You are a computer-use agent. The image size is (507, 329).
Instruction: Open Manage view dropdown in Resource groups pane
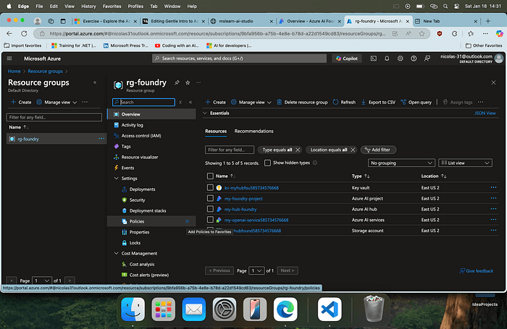[x=57, y=102]
